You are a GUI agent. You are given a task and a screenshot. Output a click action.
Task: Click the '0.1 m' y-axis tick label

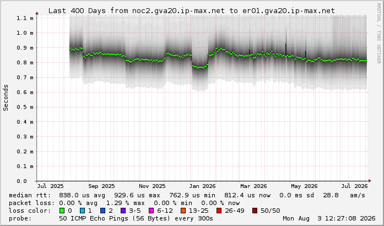[x=25, y=166]
